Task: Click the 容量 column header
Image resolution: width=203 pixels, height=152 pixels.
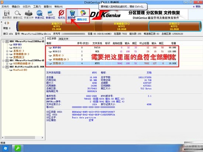Action: tap(173, 43)
